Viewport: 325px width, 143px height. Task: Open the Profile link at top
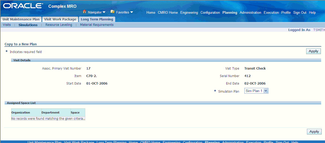pos(286,12)
